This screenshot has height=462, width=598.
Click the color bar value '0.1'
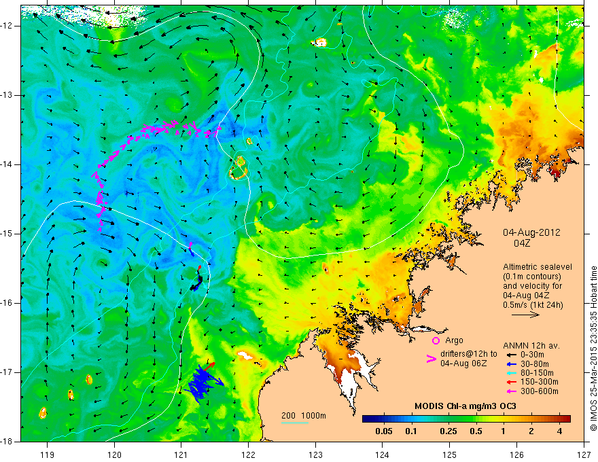(410, 431)
